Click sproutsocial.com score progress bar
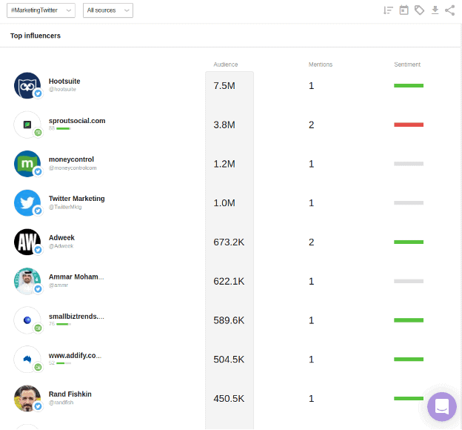The image size is (462, 430). pos(64,128)
